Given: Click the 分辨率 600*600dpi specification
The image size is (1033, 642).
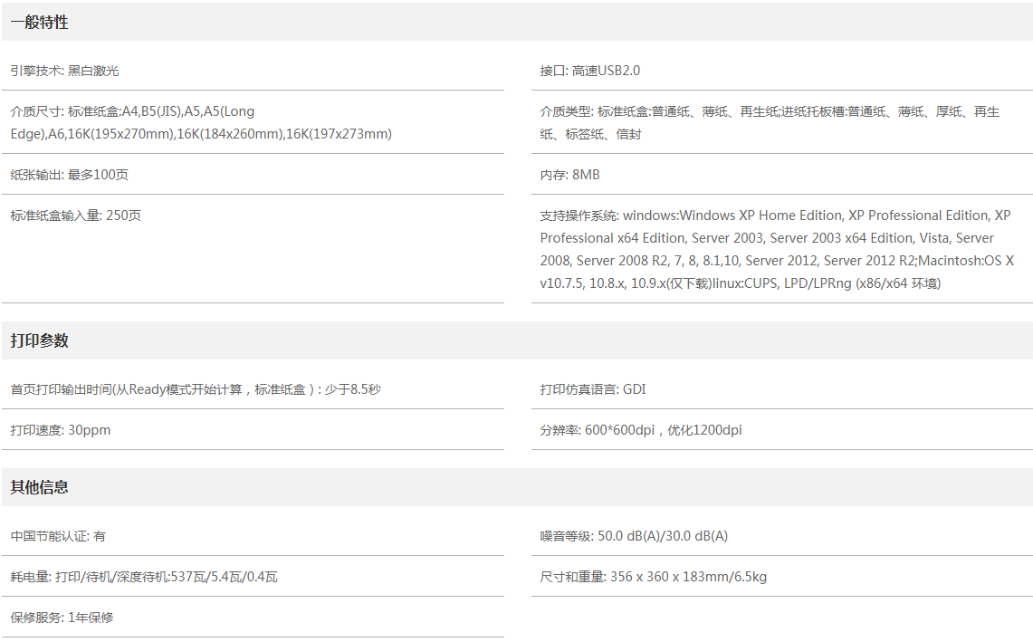Looking at the screenshot, I should [641, 430].
